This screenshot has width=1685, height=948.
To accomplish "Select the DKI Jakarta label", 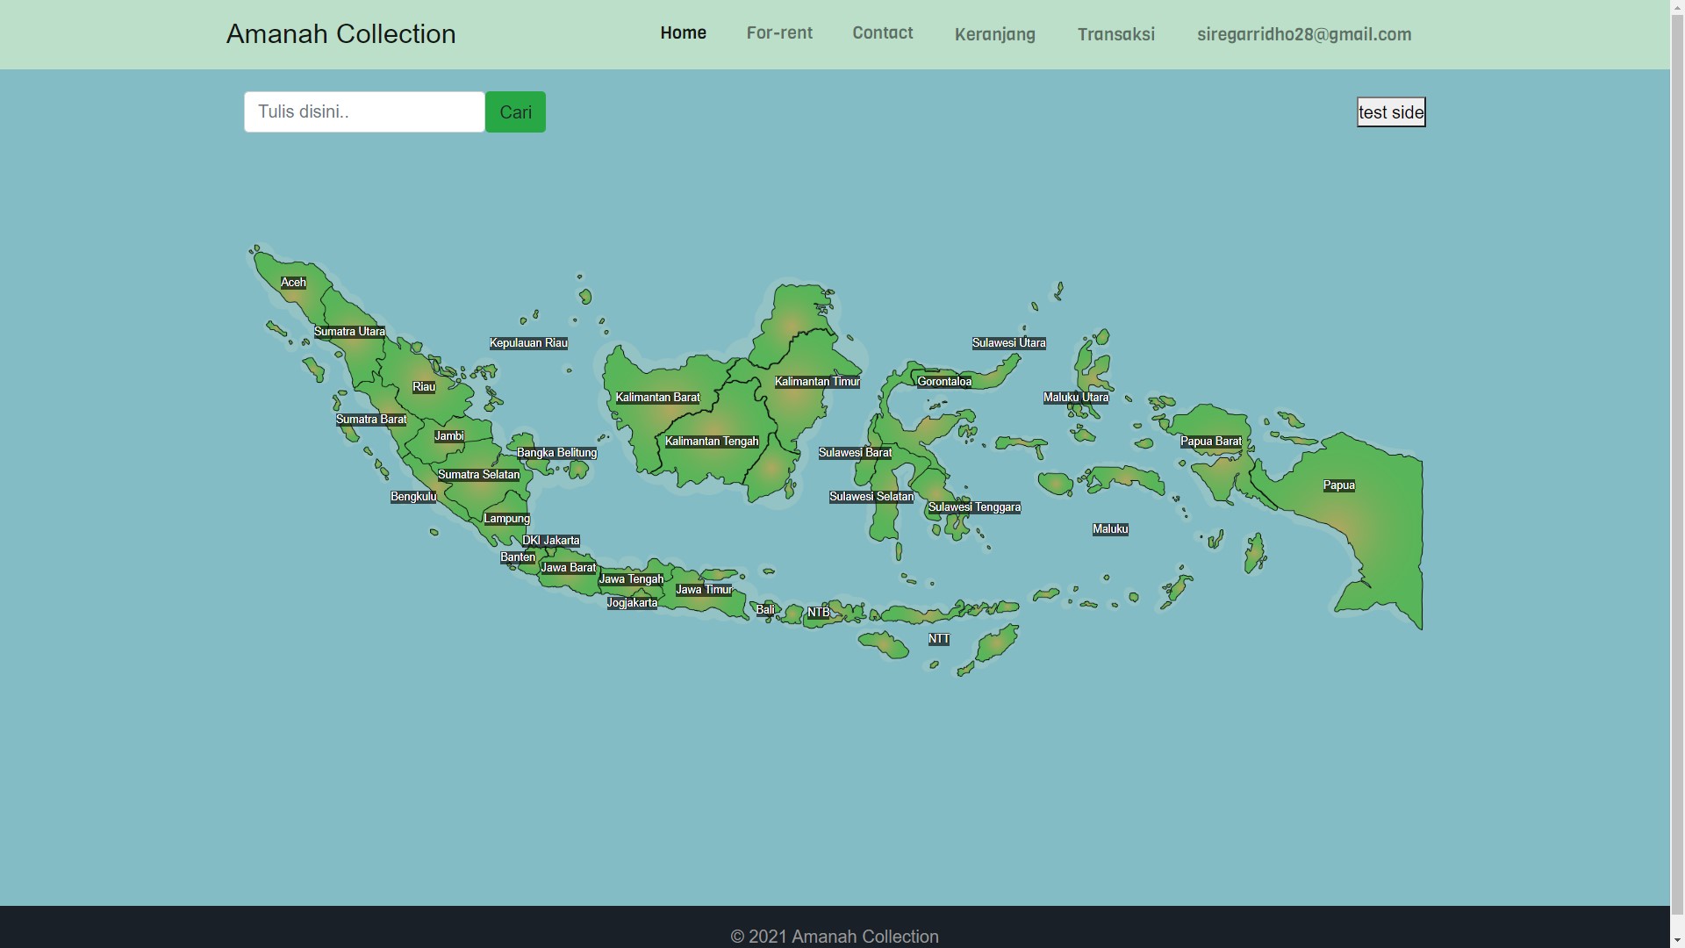I will pyautogui.click(x=550, y=541).
